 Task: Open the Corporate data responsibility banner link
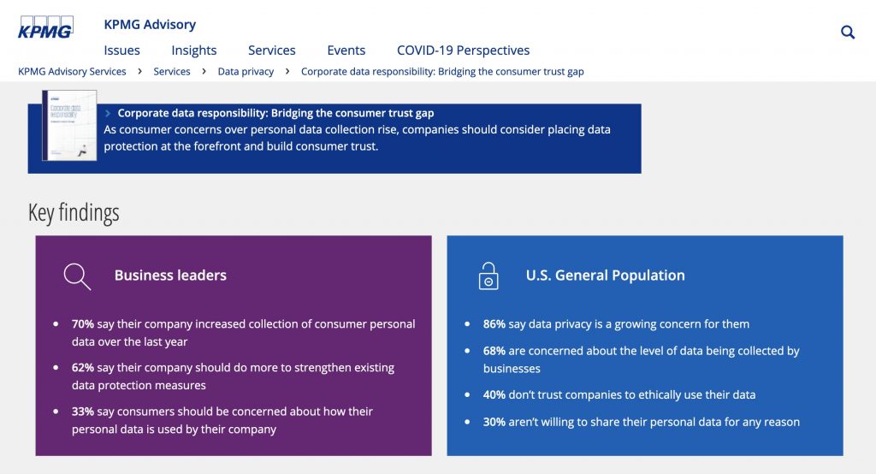pos(276,113)
